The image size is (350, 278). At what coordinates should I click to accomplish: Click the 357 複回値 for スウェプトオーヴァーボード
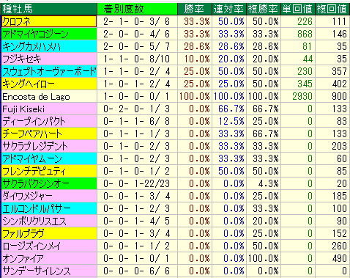[339, 71]
